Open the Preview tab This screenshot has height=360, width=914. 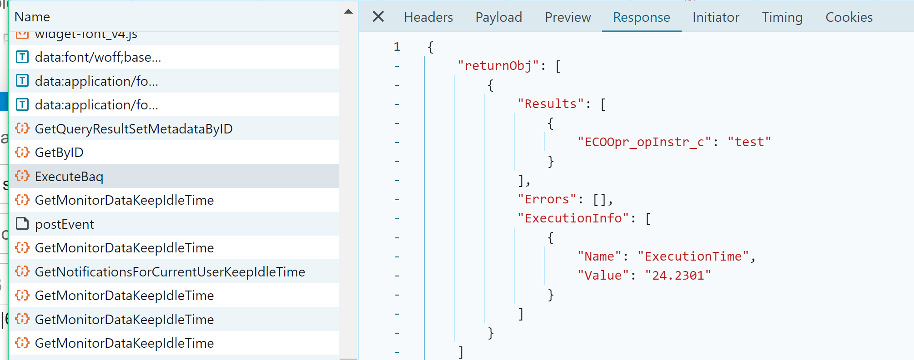coord(567,17)
